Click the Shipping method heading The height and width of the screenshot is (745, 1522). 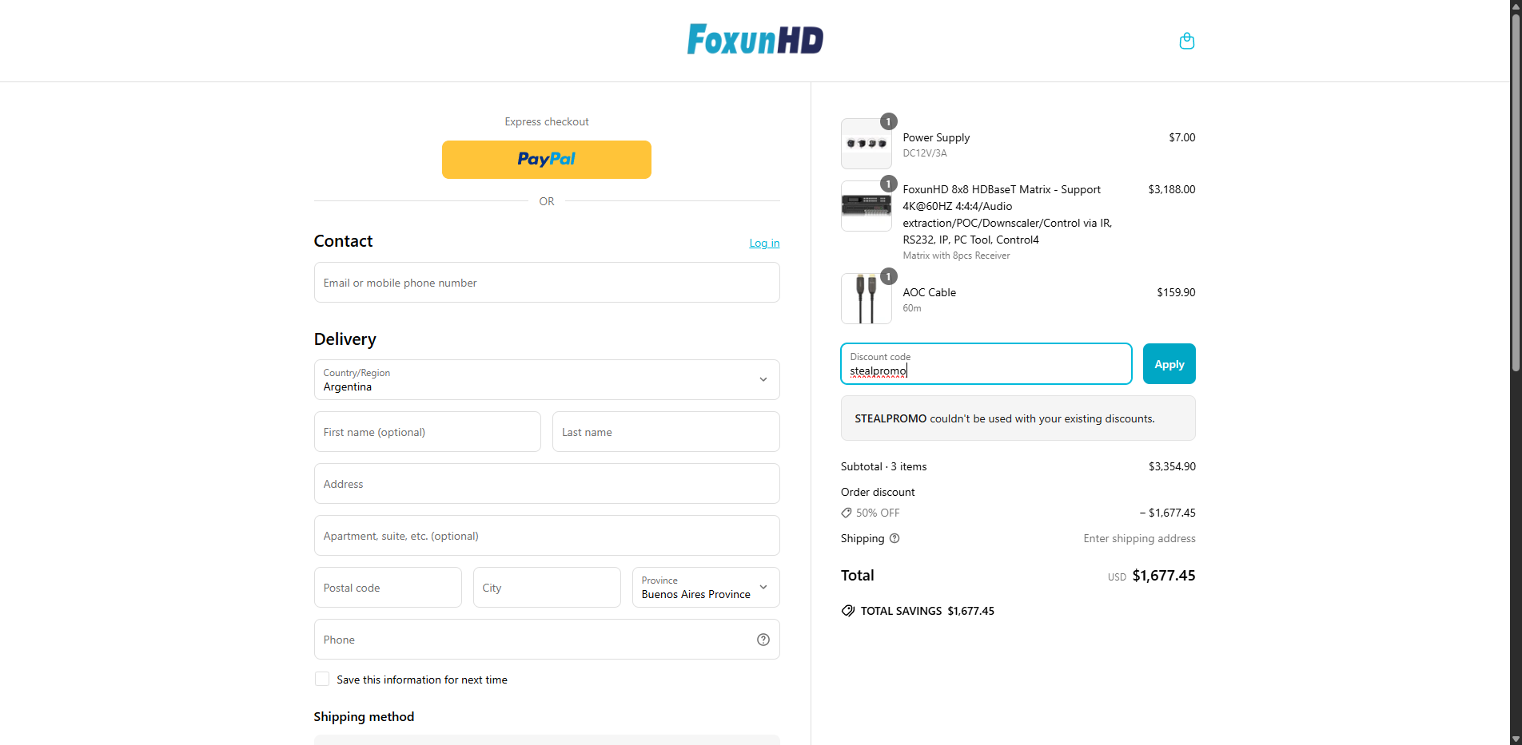click(364, 716)
